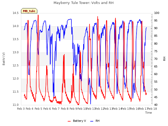Click the Feb 3 date label
Screen dimensions: 168x126
[21, 109]
